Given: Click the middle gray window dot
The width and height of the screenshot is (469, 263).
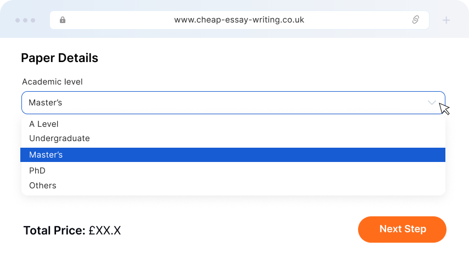Looking at the screenshot, I should click(x=25, y=20).
